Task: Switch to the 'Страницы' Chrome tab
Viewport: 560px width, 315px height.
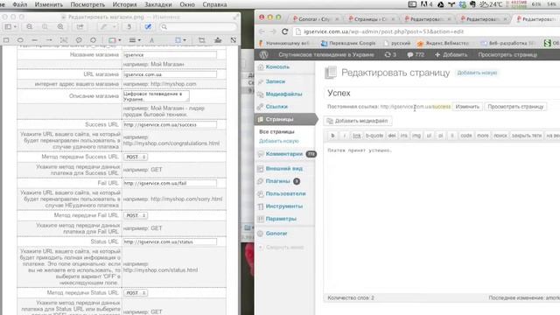Action: (370, 19)
